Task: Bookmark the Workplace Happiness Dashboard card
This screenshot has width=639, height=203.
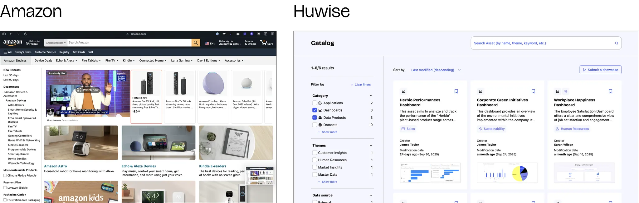Action: pyautogui.click(x=610, y=91)
